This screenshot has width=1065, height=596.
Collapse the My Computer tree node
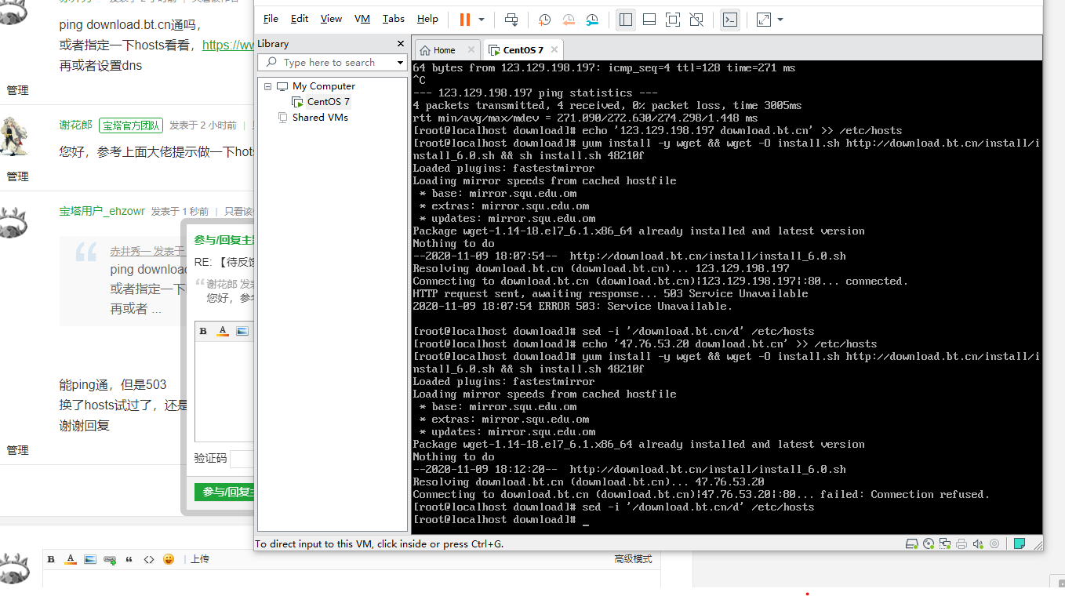click(267, 86)
